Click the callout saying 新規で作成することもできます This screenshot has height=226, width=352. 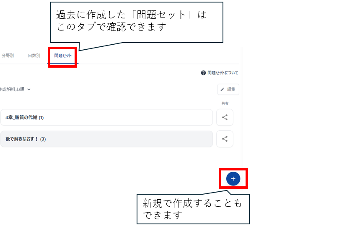193,209
